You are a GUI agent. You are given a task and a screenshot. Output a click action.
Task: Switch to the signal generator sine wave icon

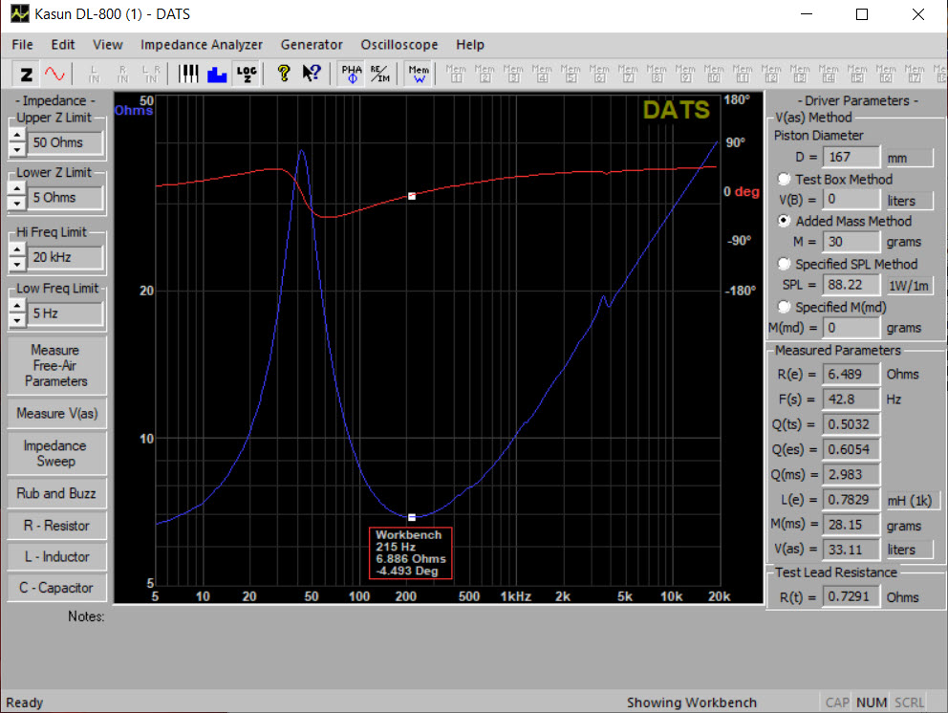tap(54, 74)
